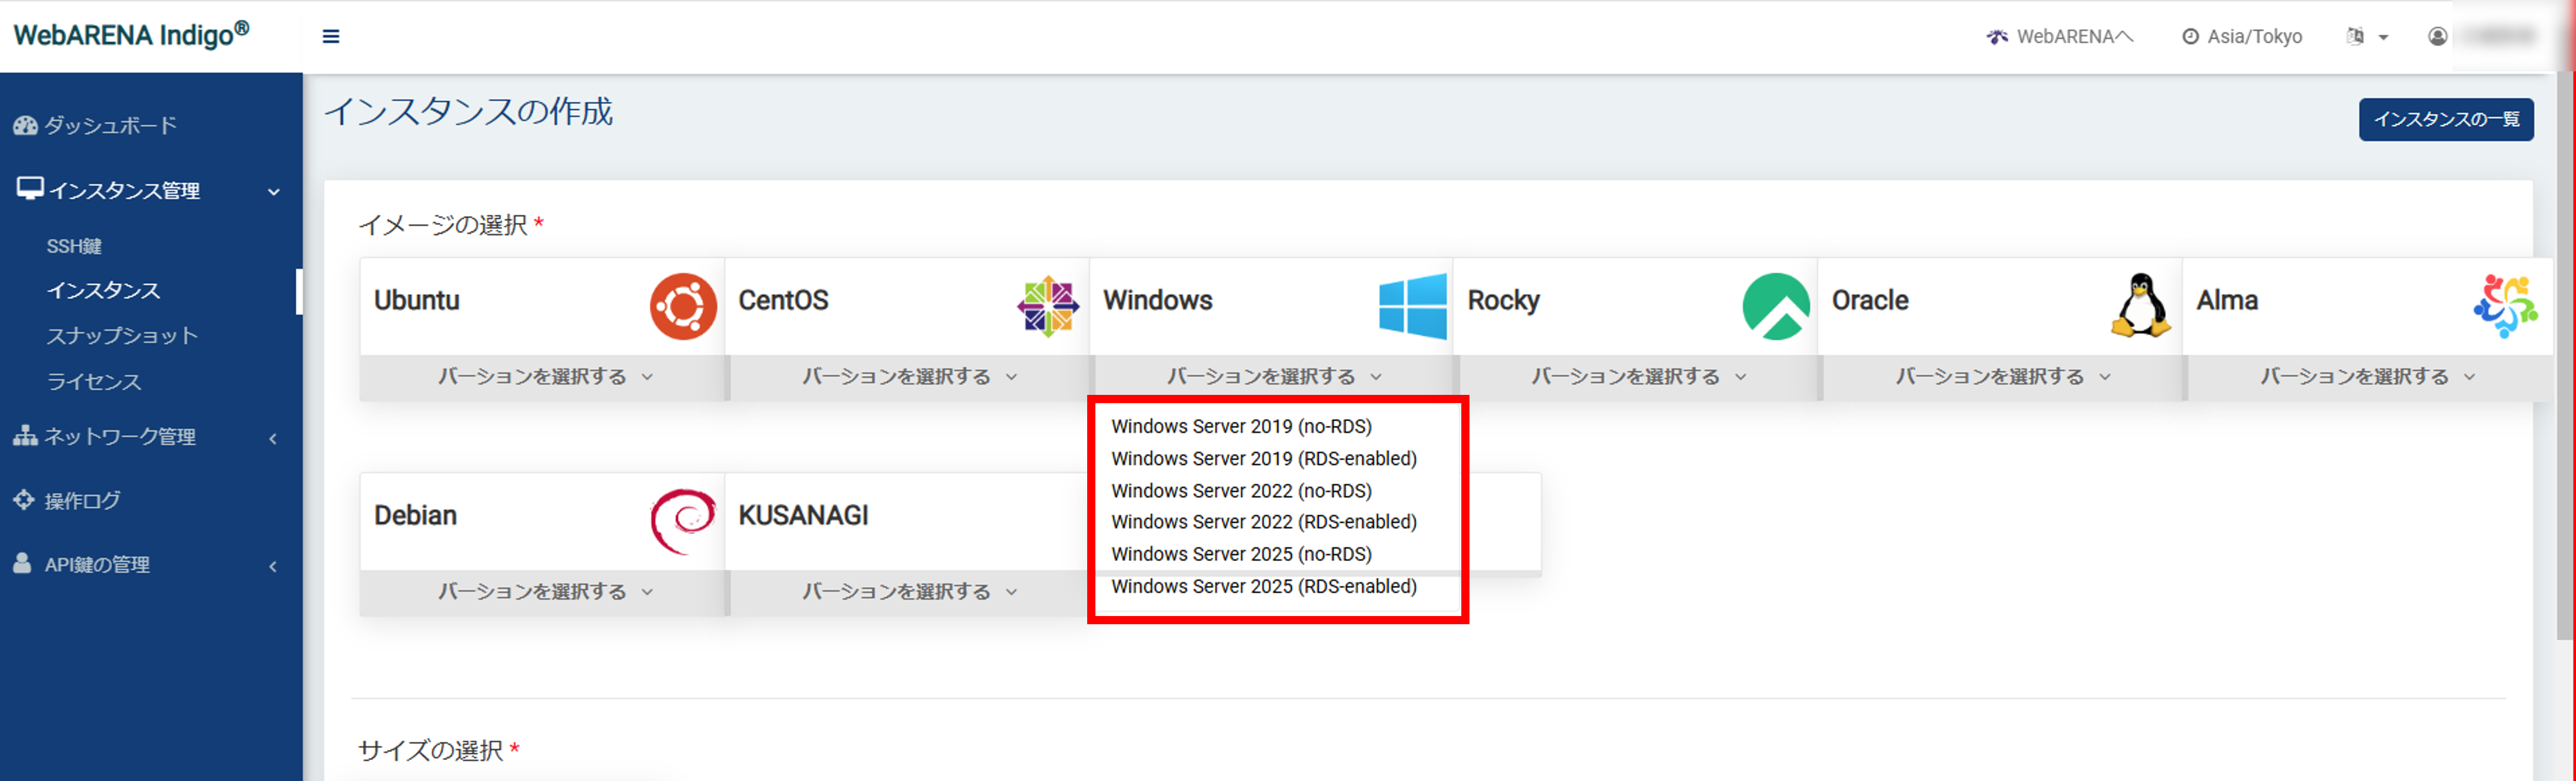This screenshot has height=781, width=2576.
Task: Click the dashboard gauge icon in sidebar
Action: [25, 126]
